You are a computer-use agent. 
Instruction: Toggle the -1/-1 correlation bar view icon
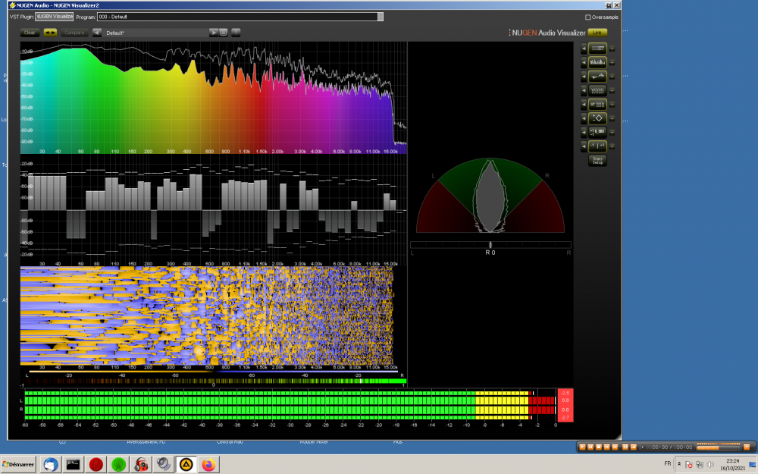point(597,132)
